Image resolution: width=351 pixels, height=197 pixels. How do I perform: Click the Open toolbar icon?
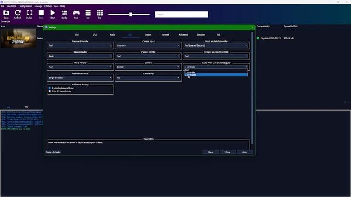[6, 14]
